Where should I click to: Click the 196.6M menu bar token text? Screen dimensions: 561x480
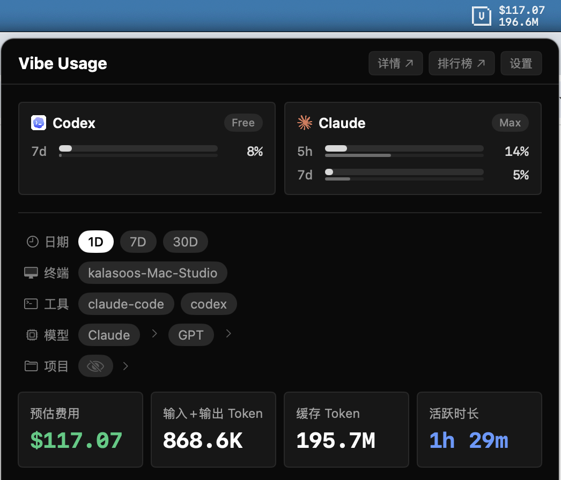(519, 22)
